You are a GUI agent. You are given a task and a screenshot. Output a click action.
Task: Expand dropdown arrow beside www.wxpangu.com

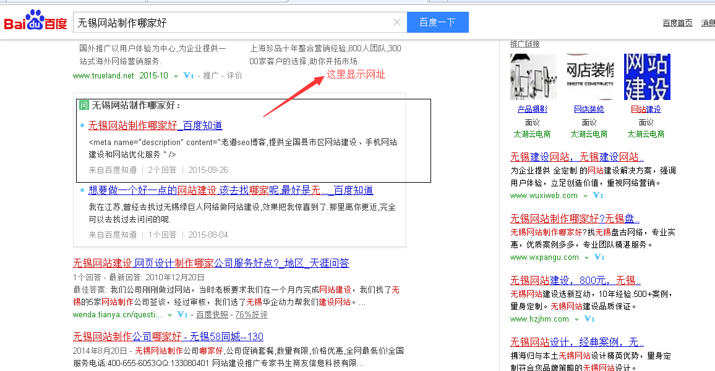click(586, 257)
